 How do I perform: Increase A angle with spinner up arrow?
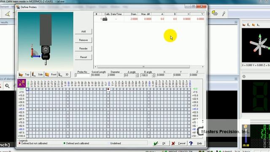137,74
